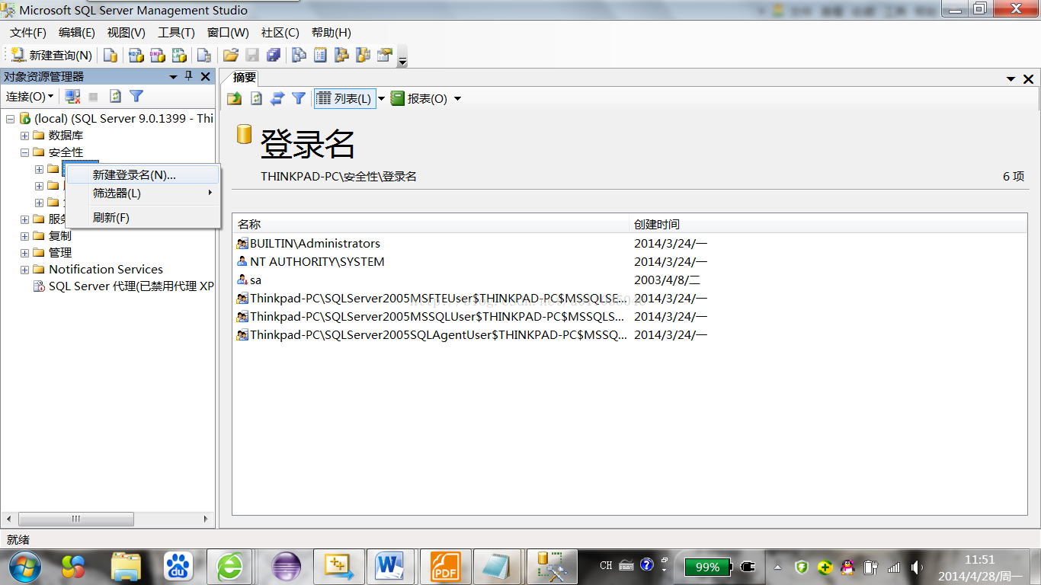Start an Analysis Services DMX query
This screenshot has height=585, width=1041.
tap(157, 55)
